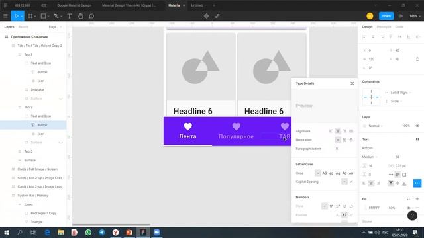Select the Indicator layer
This screenshot has height=238, width=424.
point(37,90)
